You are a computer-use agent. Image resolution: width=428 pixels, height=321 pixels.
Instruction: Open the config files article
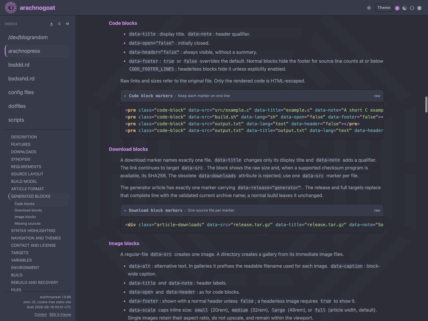click(x=37, y=92)
